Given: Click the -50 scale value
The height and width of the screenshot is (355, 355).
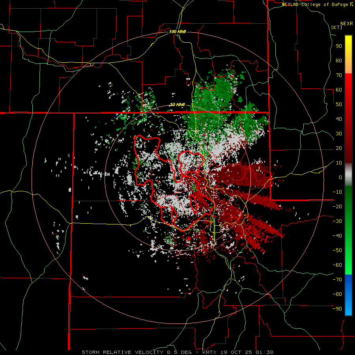Looking at the screenshot, I should pyautogui.click(x=337, y=250).
